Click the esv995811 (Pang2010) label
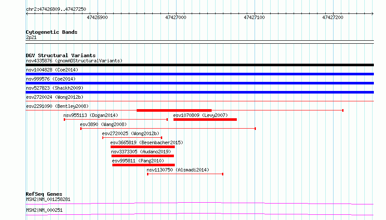 click(x=138, y=161)
